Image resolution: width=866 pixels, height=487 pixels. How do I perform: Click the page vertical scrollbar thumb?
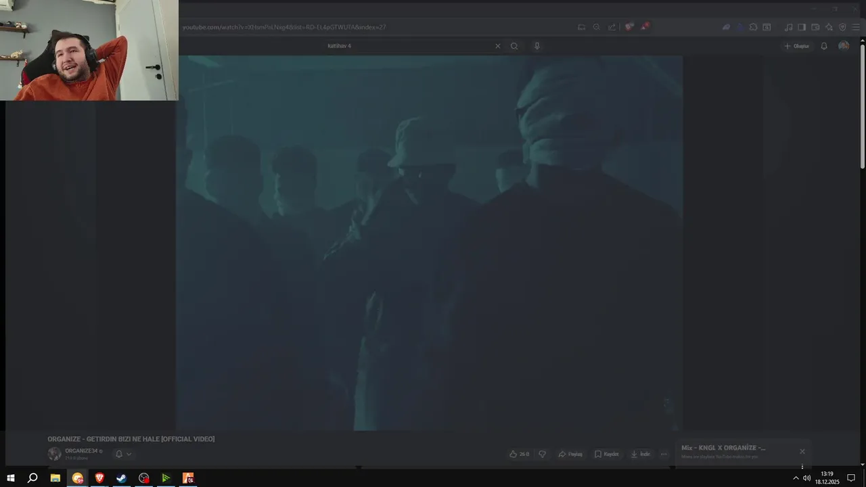[863, 105]
